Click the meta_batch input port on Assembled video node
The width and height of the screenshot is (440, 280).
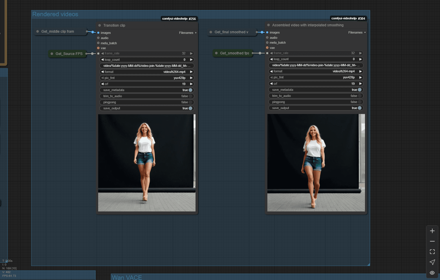pos(267,43)
